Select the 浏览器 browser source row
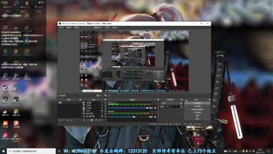This screenshot has width=273, height=154. point(95,103)
